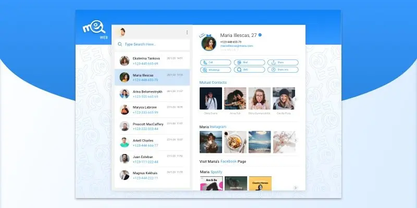Open chat with the WhatsApp button

(216, 70)
